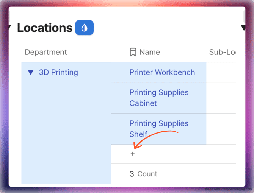Viewport: 254px width, 193px height.
Task: Collapse the 3D Printing group triangle
Action: tap(31, 72)
